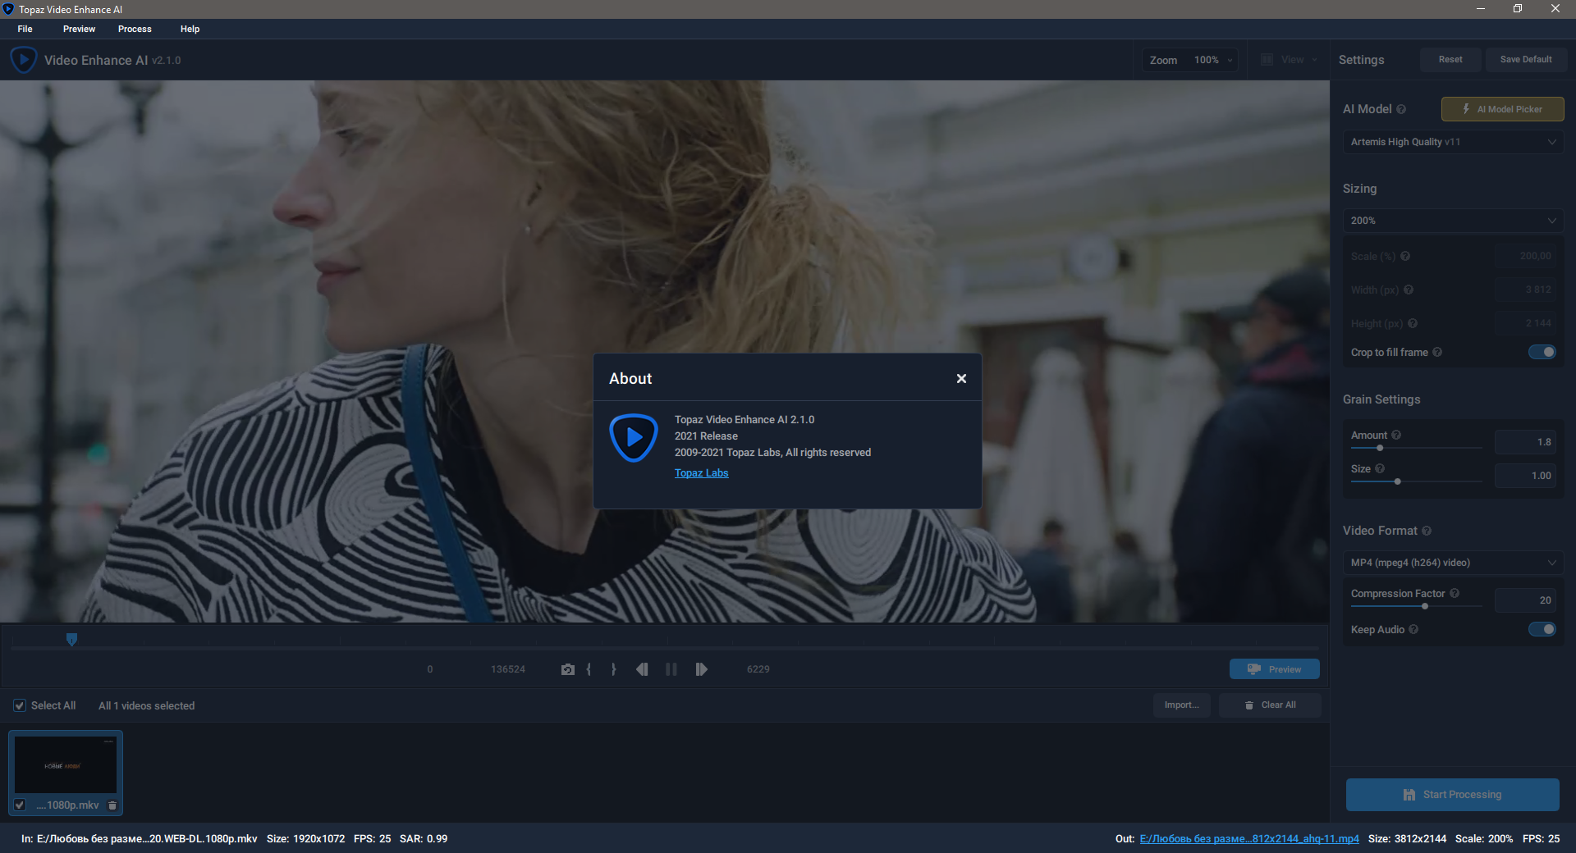Image resolution: width=1576 pixels, height=853 pixels.
Task: Toggle Crop to fill frame switch
Action: (1542, 352)
